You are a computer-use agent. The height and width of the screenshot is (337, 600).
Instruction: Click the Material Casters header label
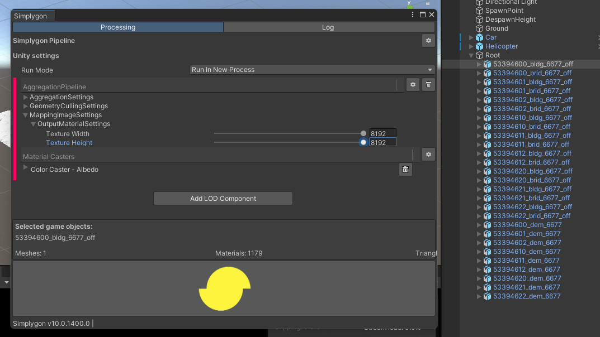(x=49, y=157)
